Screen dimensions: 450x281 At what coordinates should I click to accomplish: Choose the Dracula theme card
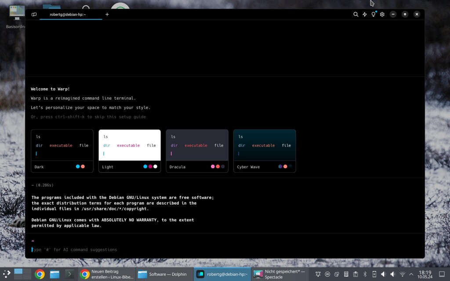(197, 151)
